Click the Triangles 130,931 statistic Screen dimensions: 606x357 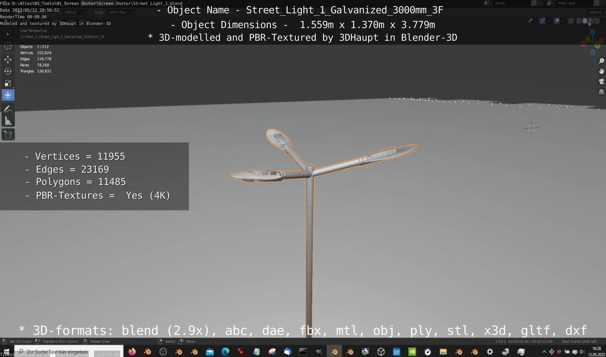click(36, 71)
